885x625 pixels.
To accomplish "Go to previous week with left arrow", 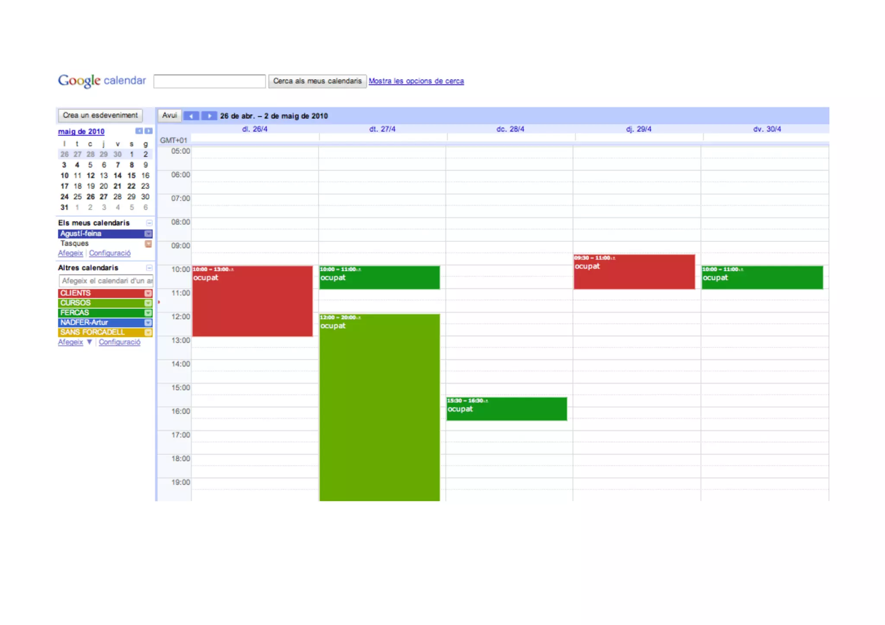I will pos(191,116).
